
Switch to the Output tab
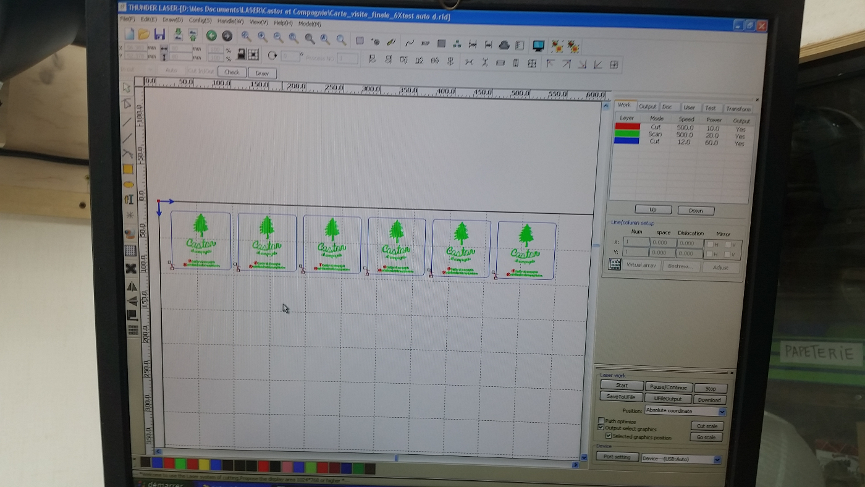(x=648, y=106)
